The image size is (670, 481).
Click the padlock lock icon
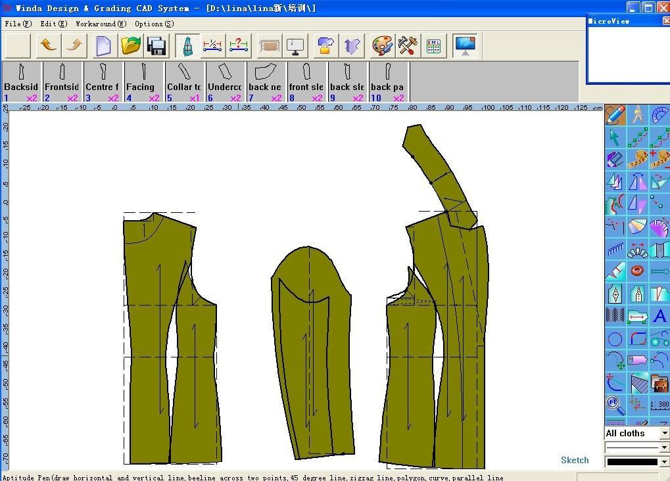[x=325, y=45]
